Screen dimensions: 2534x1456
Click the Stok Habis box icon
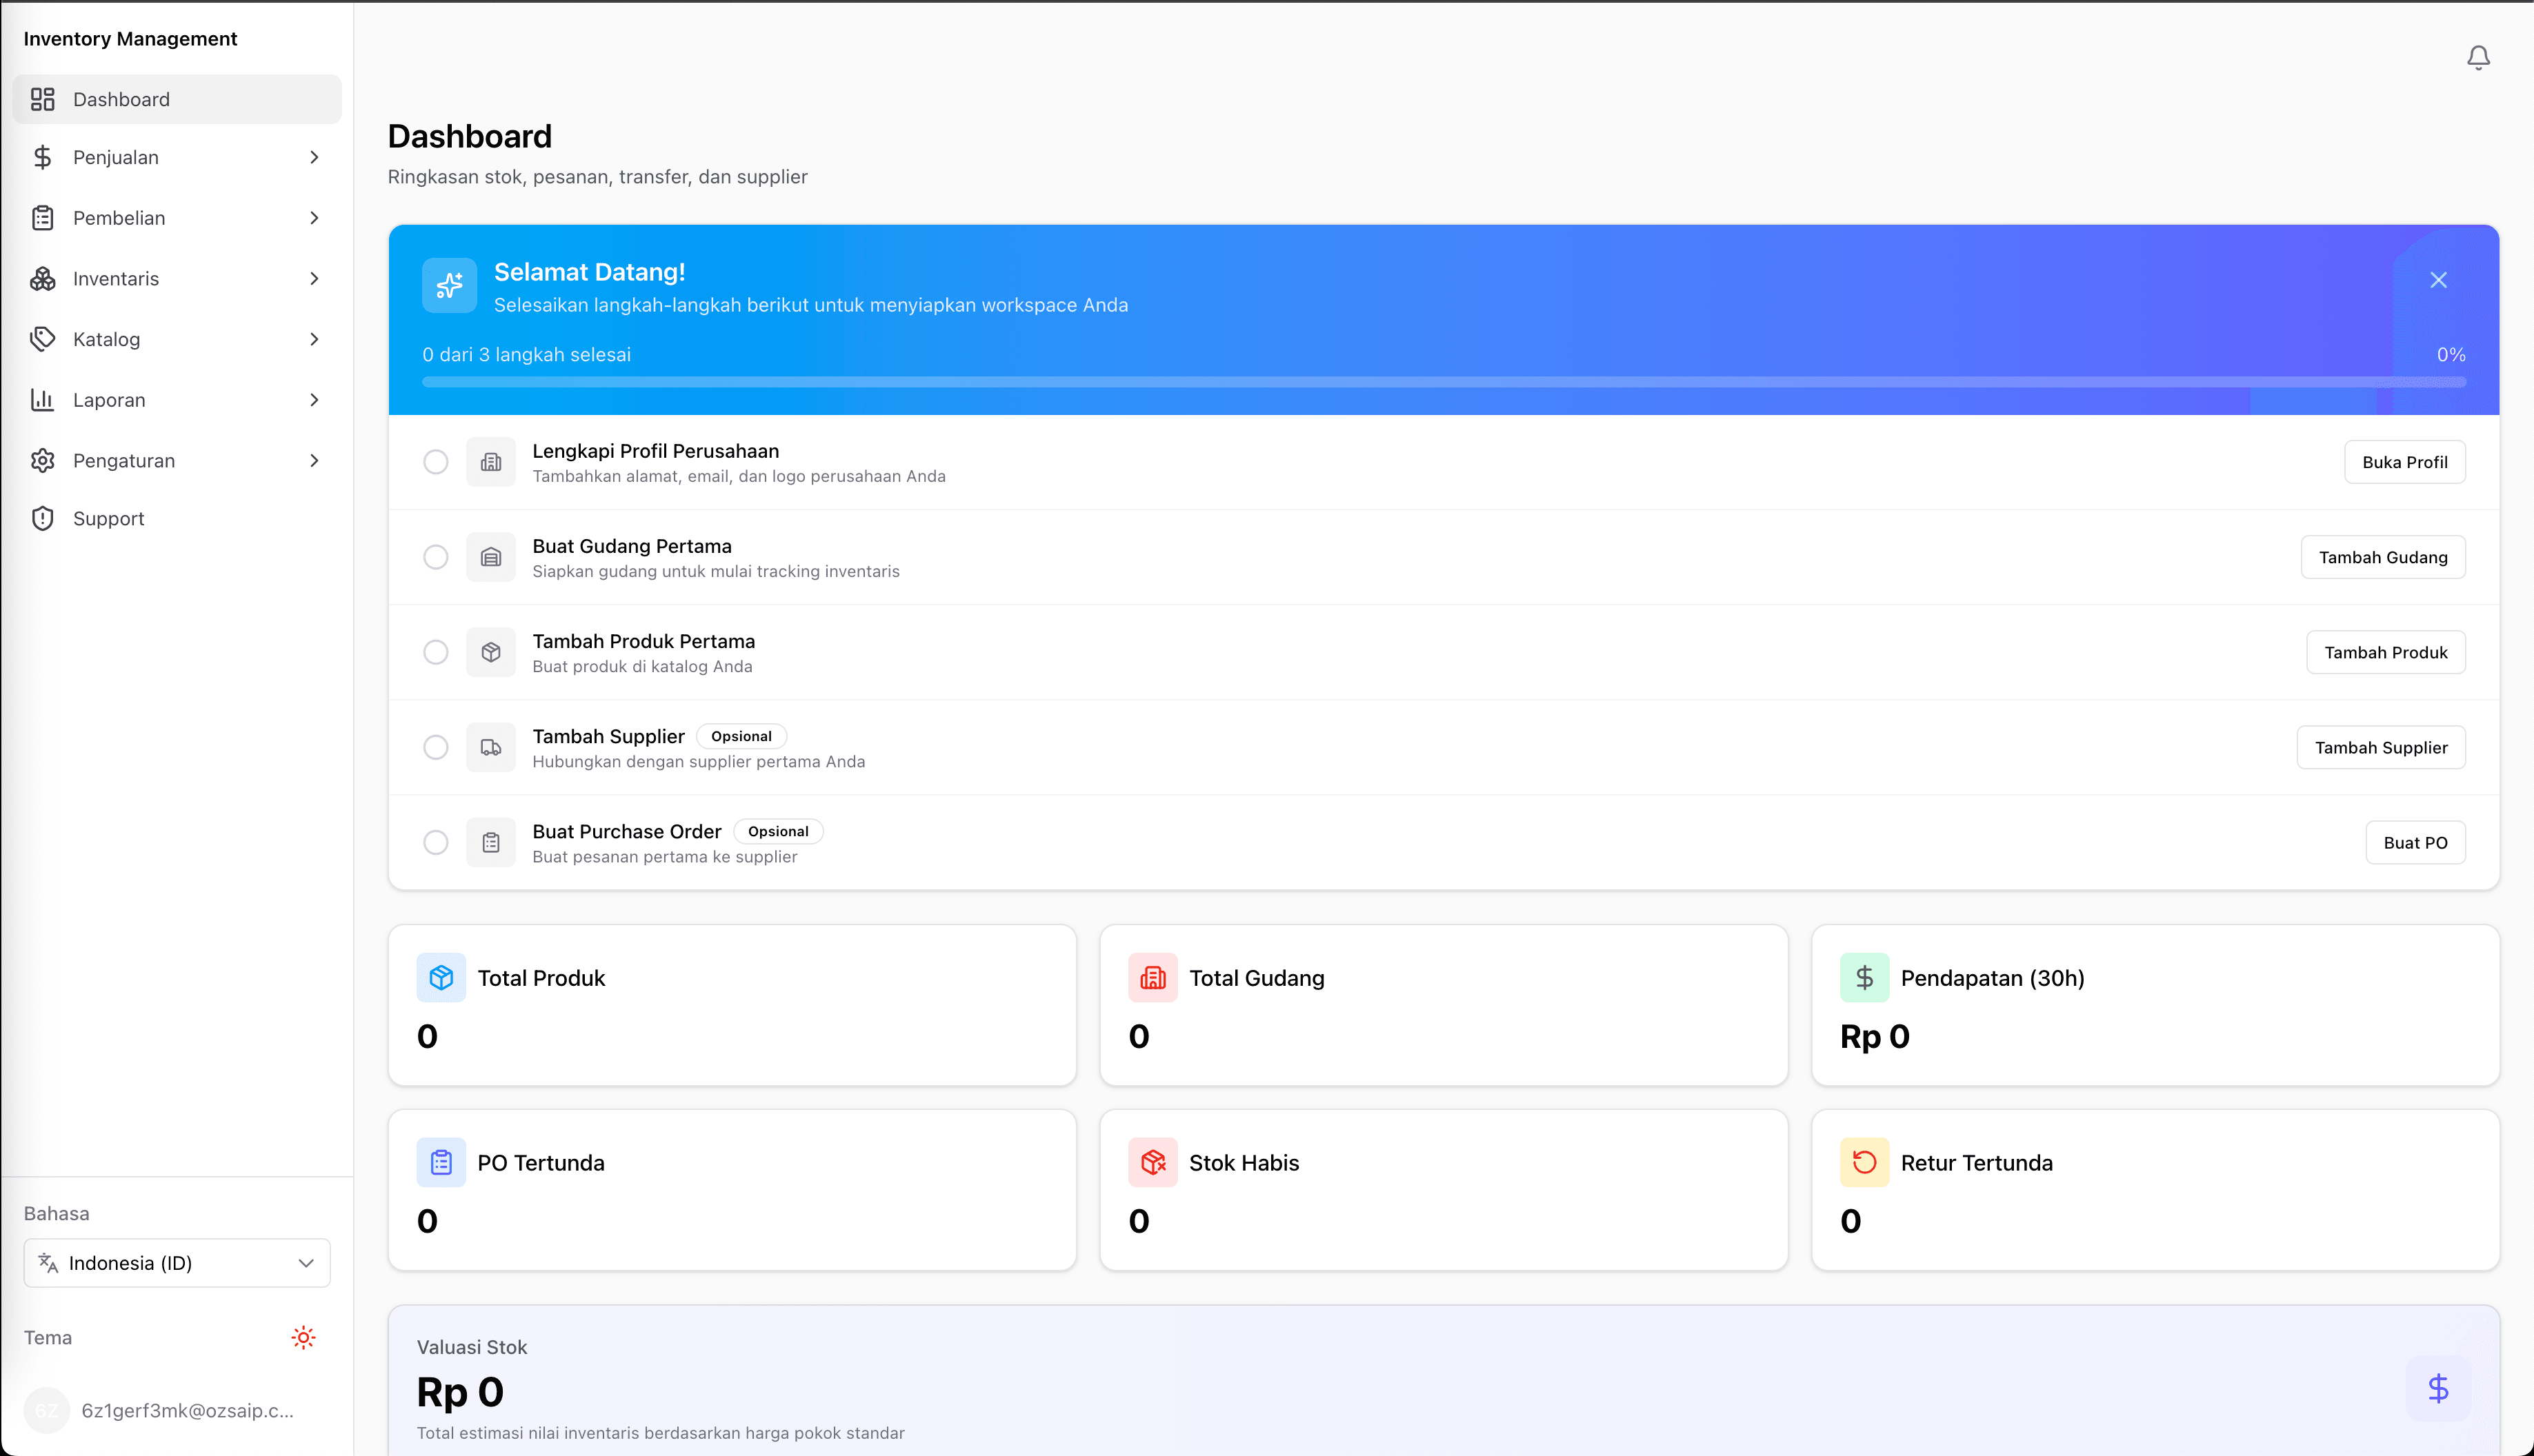(1153, 1162)
